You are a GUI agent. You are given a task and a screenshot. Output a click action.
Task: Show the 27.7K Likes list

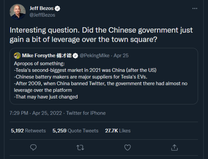(x=118, y=131)
